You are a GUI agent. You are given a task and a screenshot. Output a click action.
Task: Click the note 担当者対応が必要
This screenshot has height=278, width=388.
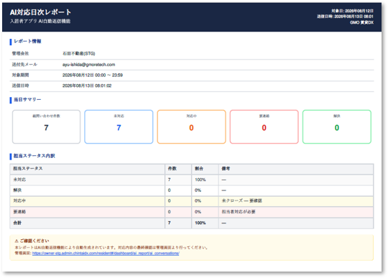[239, 212]
